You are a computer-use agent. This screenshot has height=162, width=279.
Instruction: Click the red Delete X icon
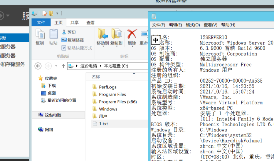click(x=132, y=34)
